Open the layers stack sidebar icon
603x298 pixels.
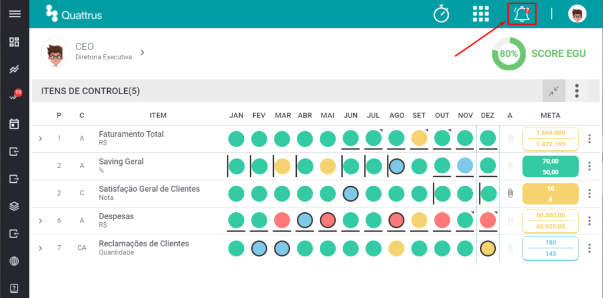14,206
